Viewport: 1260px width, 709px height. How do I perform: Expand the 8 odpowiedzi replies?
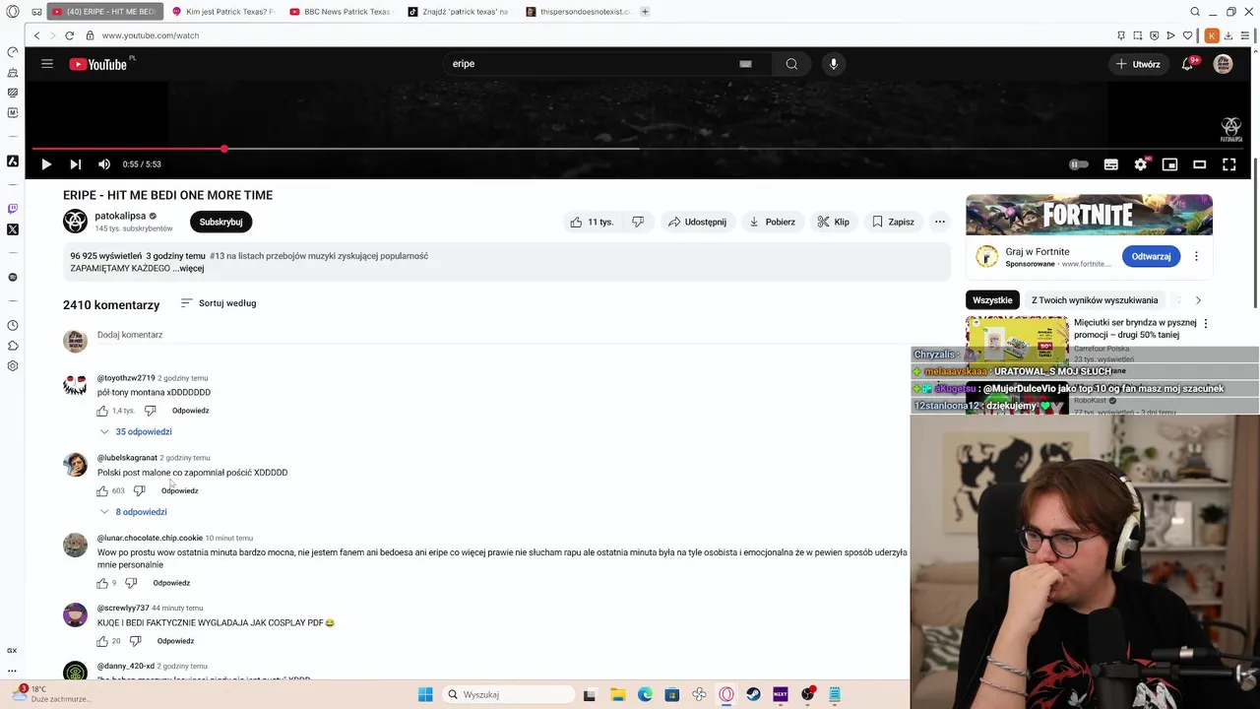click(134, 512)
